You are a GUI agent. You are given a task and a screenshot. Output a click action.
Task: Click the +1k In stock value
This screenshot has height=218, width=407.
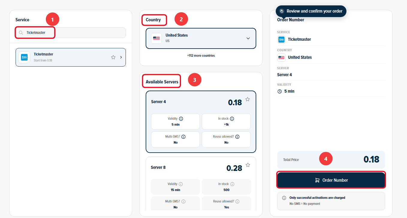[x=226, y=124]
